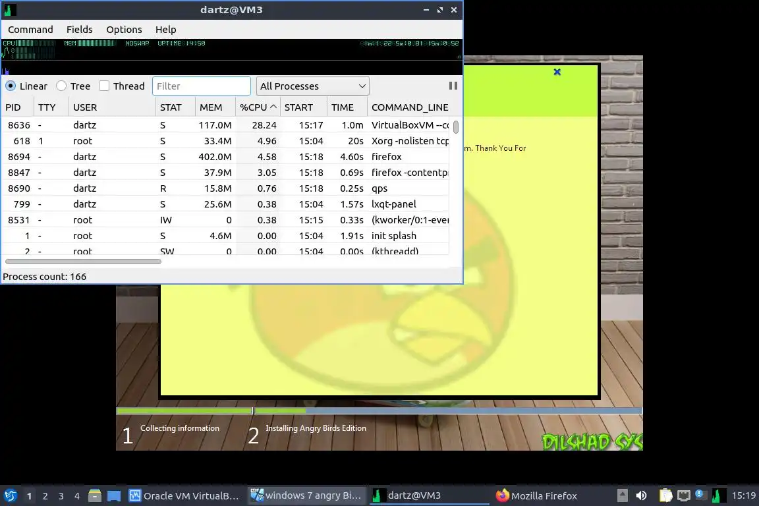
Task: Click the qps app icon in title bar
Action: 9,10
